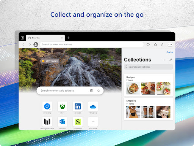Refresh the page with reload icon
Screen dimensions: 194x146
148,44
